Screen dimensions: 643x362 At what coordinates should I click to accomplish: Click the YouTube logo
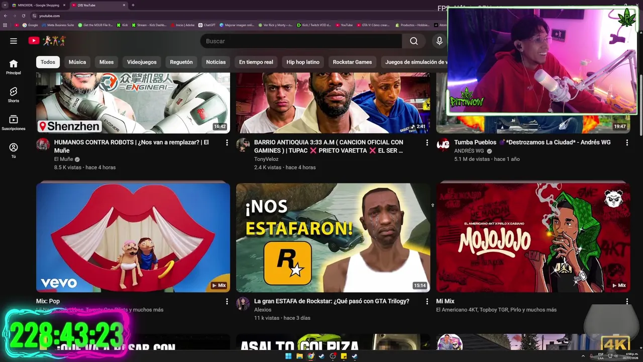[x=34, y=41]
